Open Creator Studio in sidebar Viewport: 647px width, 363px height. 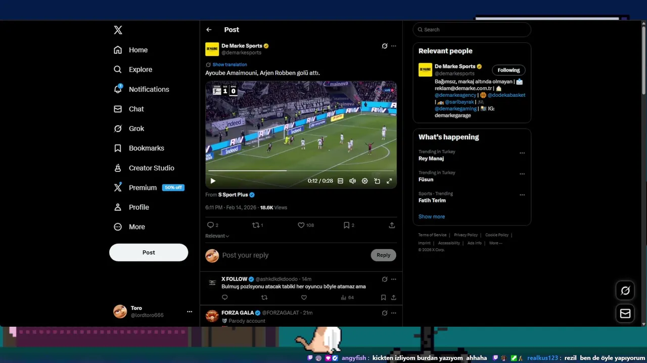[x=144, y=168]
